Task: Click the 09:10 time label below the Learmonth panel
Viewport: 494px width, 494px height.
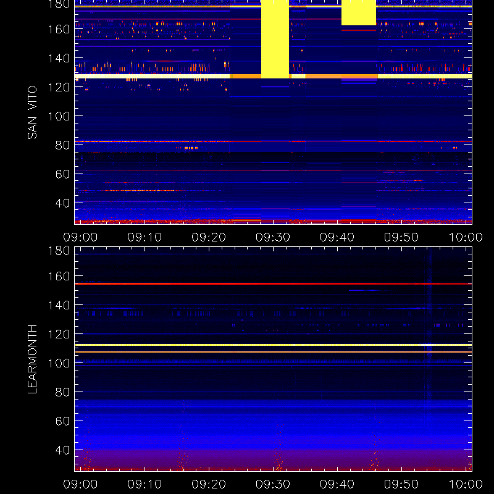Action: [144, 484]
